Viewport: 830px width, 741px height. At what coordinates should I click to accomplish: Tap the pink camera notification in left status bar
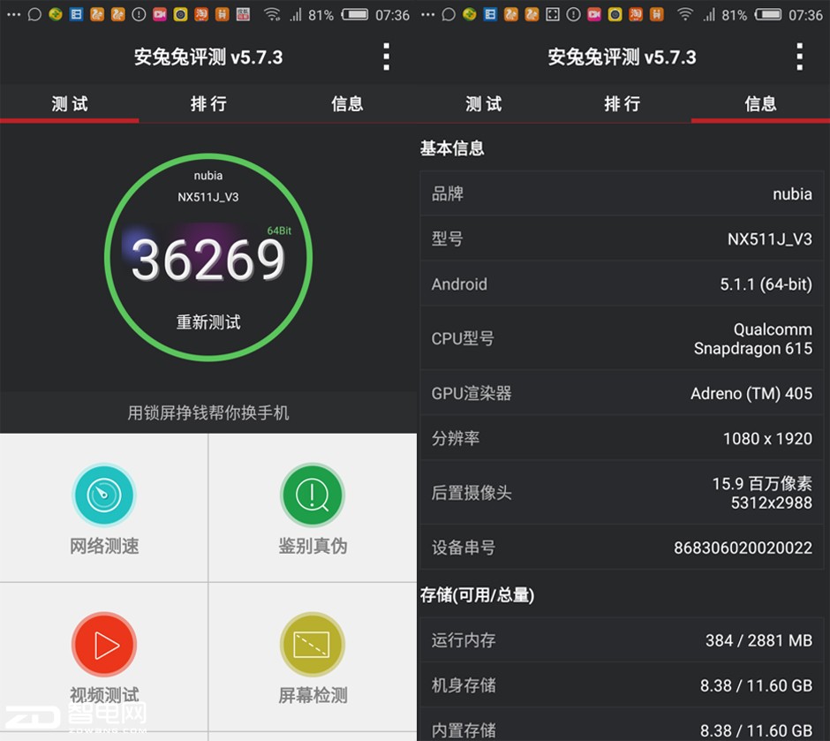(159, 14)
